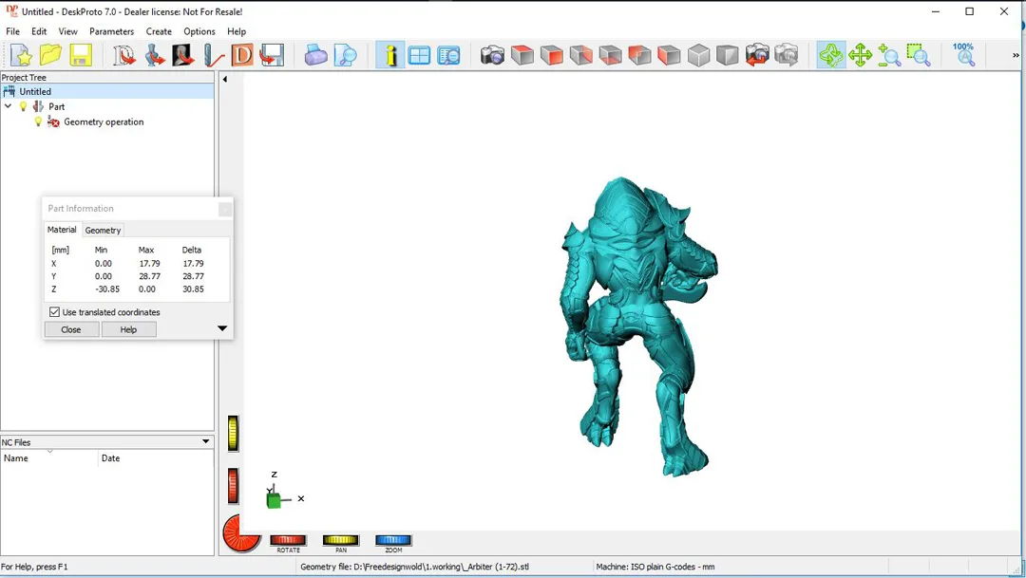Close Part Information dialog via X

pyautogui.click(x=224, y=209)
